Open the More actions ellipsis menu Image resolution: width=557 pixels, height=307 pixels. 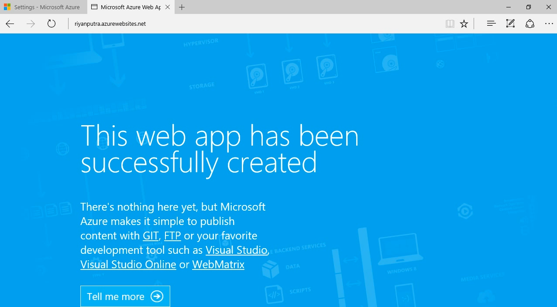549,24
